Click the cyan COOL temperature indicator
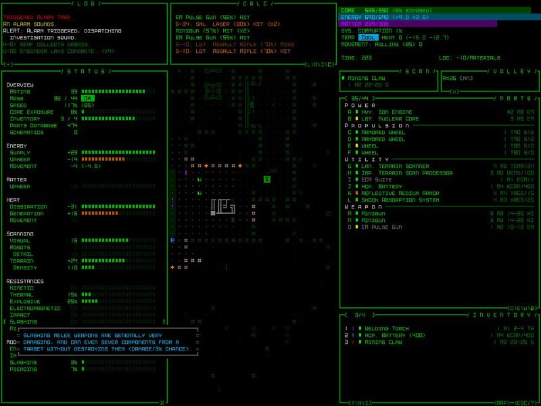 [x=368, y=38]
